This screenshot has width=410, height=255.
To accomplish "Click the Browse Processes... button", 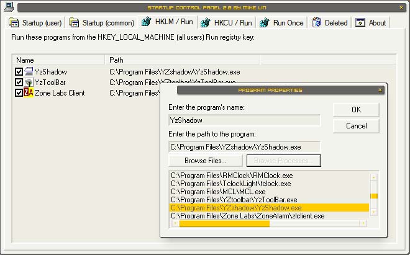I will (284, 161).
